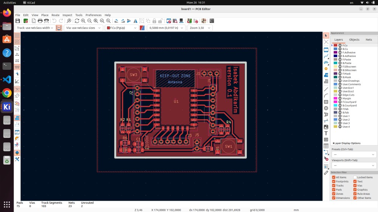This screenshot has width=378, height=212.
Task: Select the Draw Rectangle tool
Action: coord(326,102)
